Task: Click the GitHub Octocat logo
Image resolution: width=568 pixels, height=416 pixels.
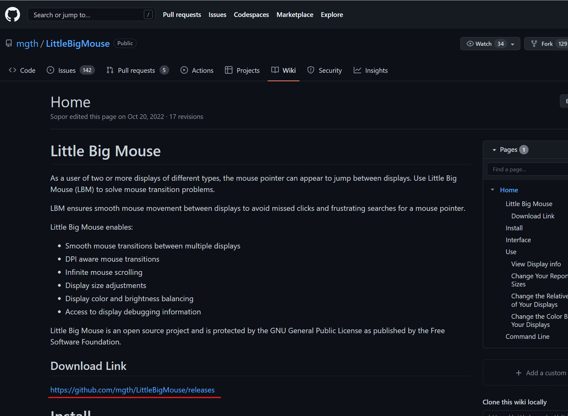Action: 13,14
